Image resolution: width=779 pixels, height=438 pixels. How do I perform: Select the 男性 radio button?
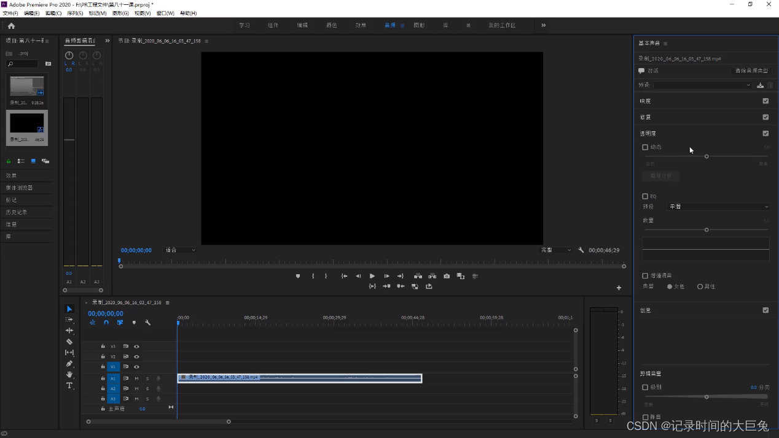click(x=700, y=286)
